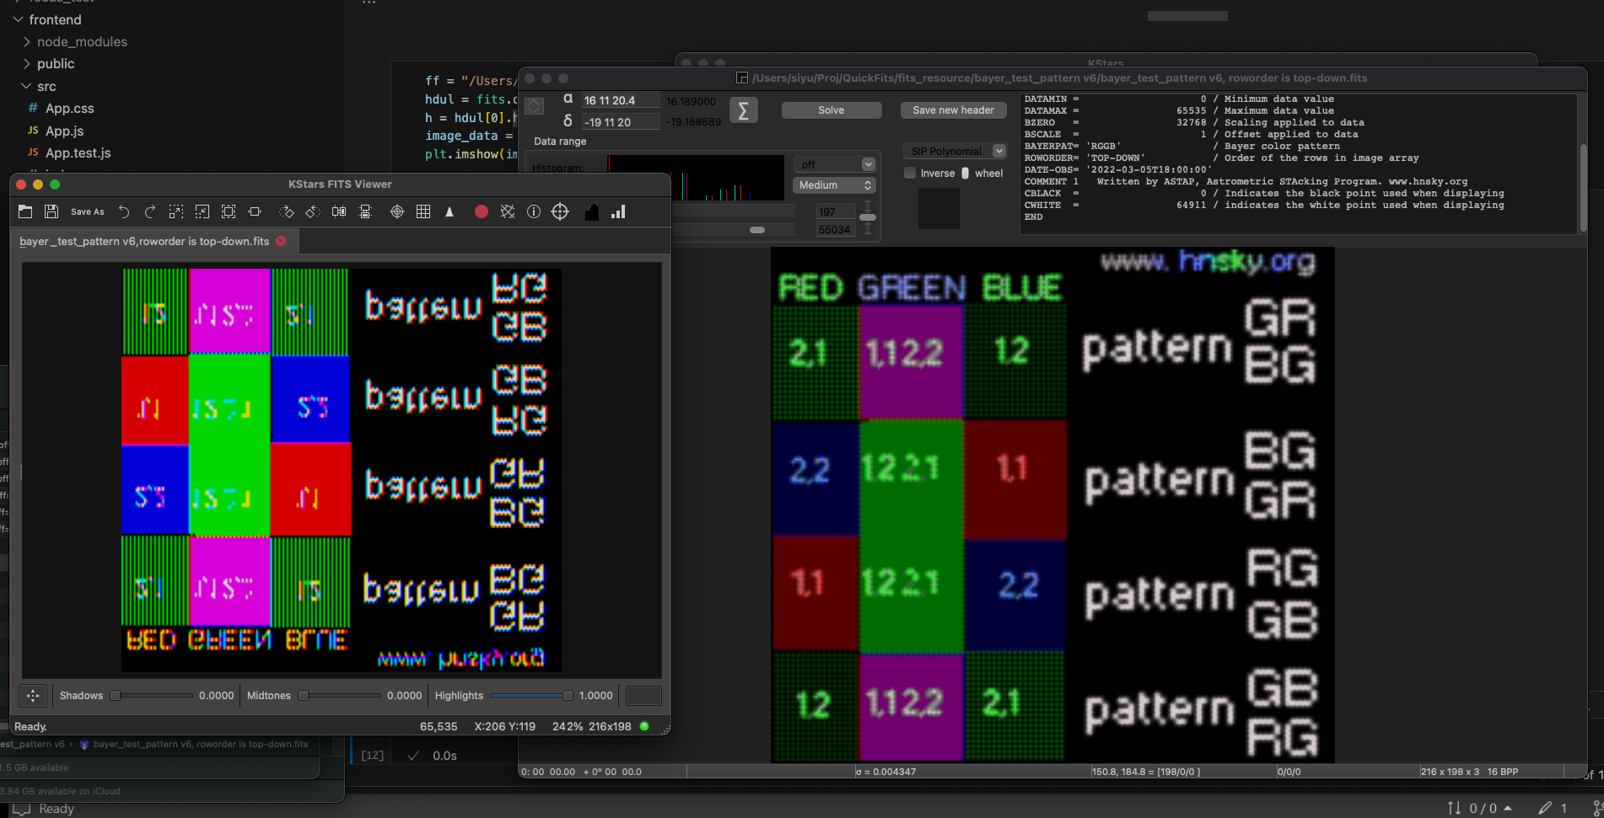Click the Solve button
This screenshot has width=1604, height=818.
point(831,110)
